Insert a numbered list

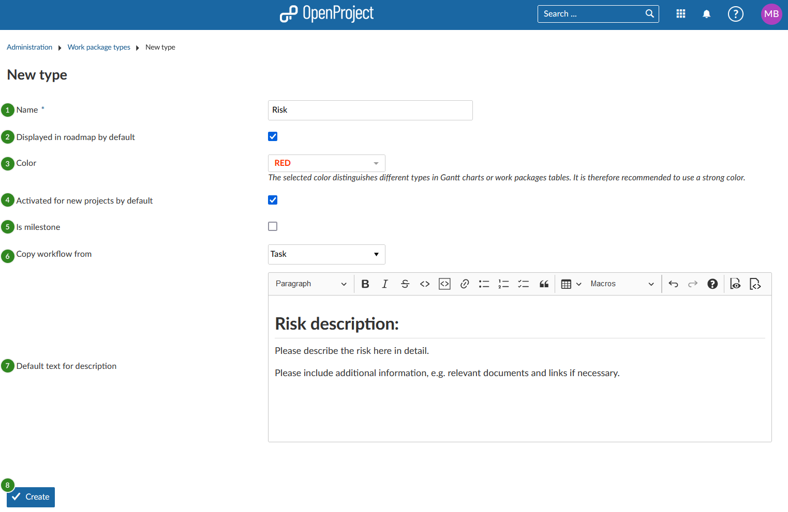click(503, 284)
